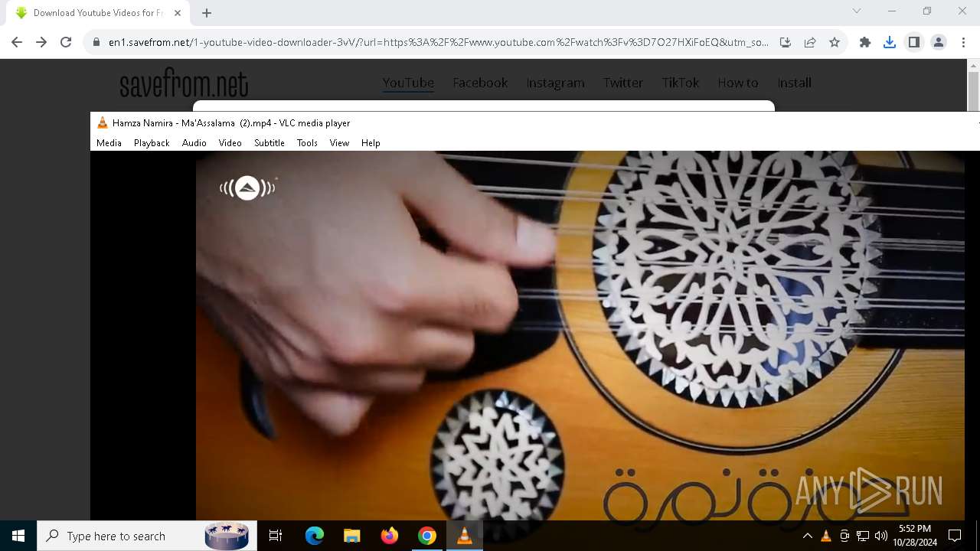Launch Firefox from taskbar
Image resolution: width=980 pixels, height=551 pixels.
[x=390, y=536]
